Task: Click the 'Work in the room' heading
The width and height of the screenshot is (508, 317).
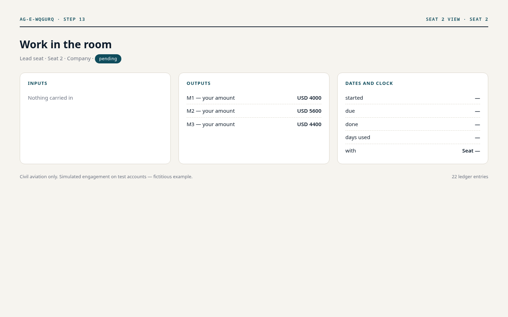Action: 66,44
